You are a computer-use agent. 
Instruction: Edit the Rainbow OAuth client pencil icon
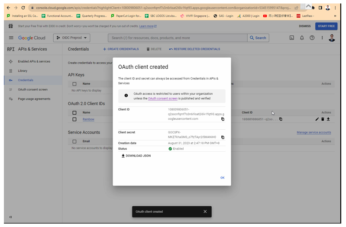[x=317, y=119]
